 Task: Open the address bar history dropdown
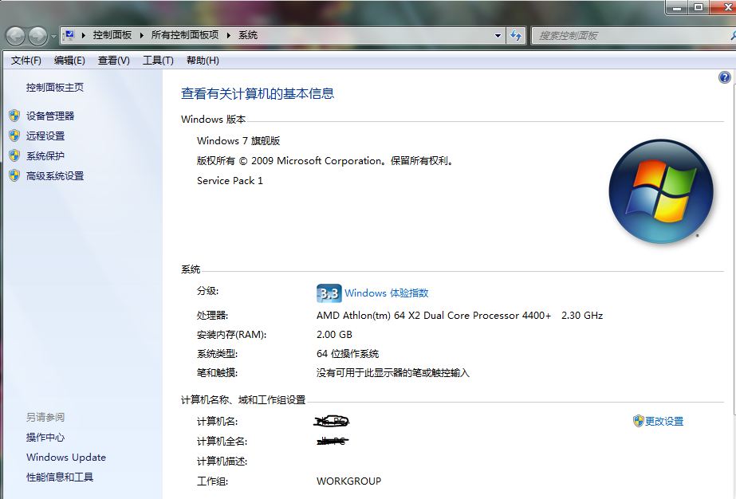[x=498, y=36]
